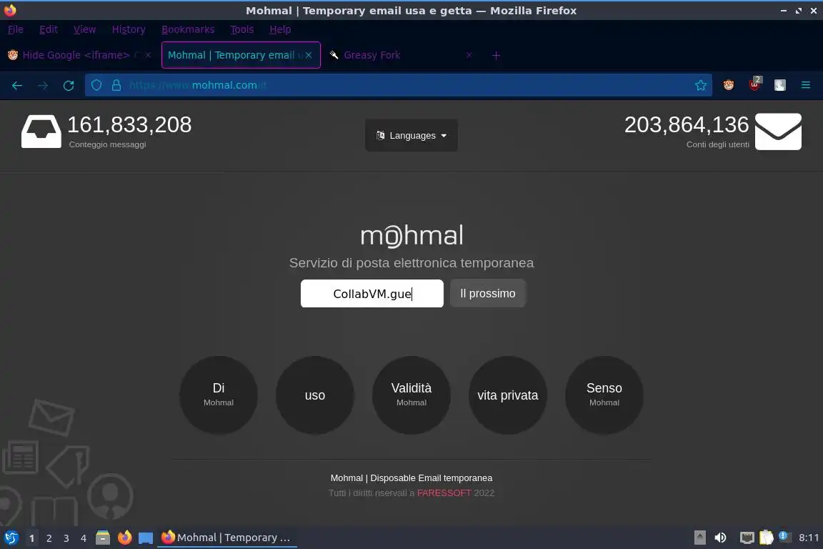Image resolution: width=823 pixels, height=549 pixels.
Task: Click the mohmal logo
Action: click(411, 235)
